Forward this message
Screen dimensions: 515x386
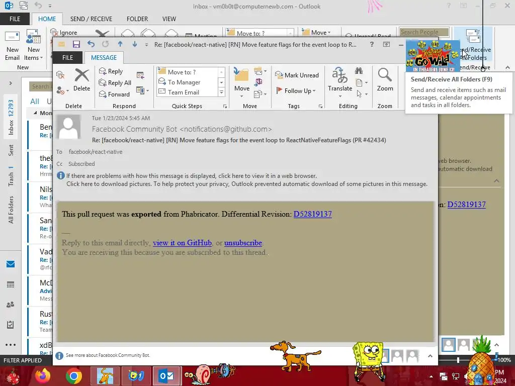coord(114,94)
